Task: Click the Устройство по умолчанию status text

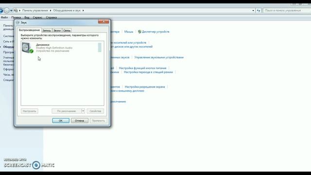Action: 52,51
